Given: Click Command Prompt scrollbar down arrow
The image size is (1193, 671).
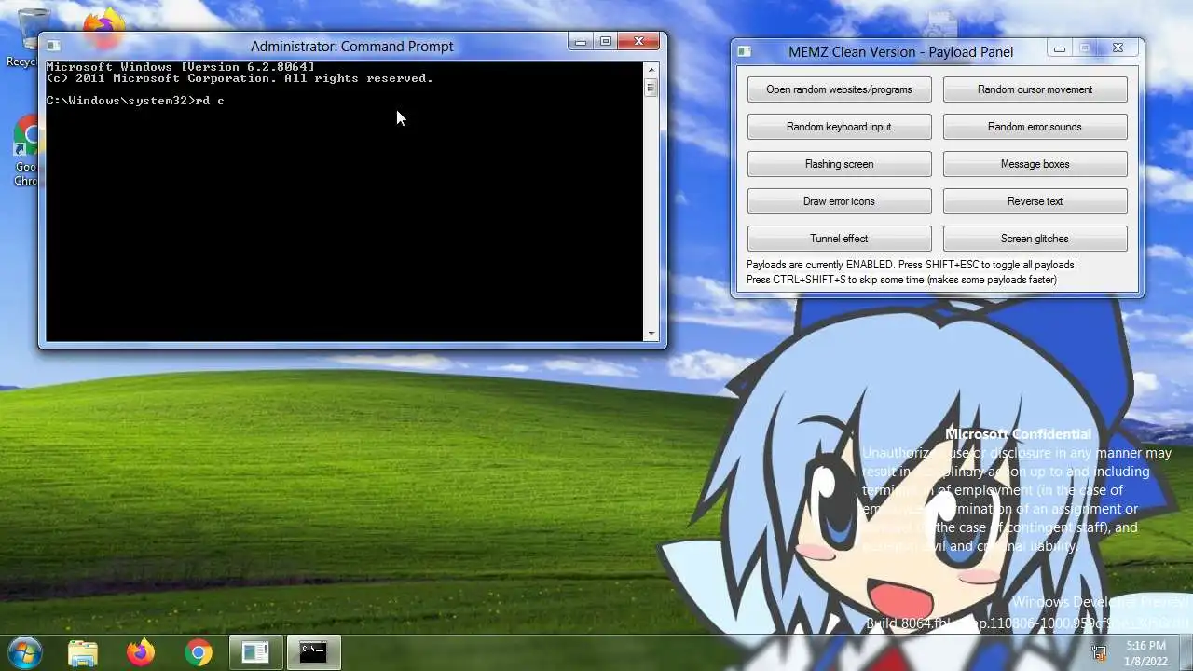Looking at the screenshot, I should click(651, 334).
